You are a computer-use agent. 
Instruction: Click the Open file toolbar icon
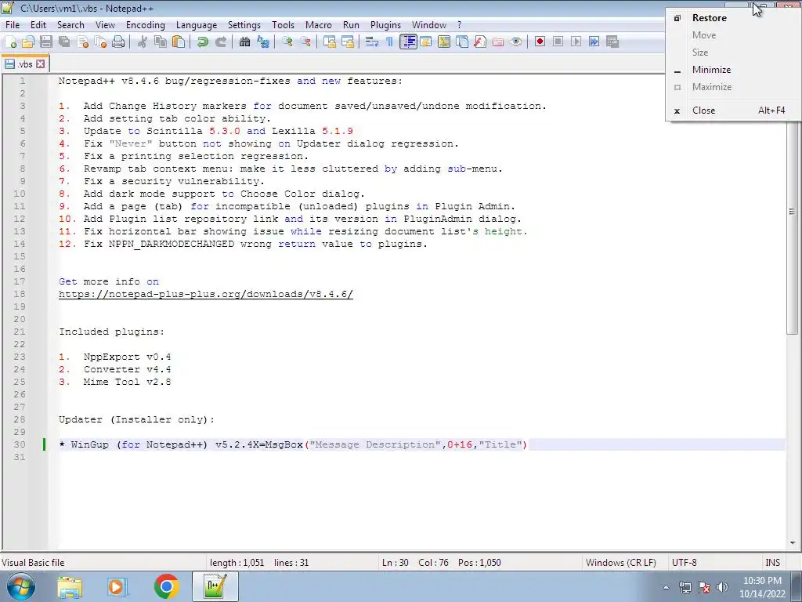[29, 42]
